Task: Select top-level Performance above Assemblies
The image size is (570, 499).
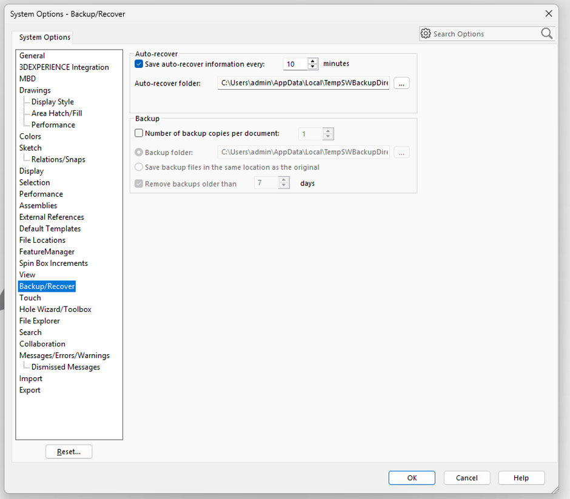Action: 41,194
